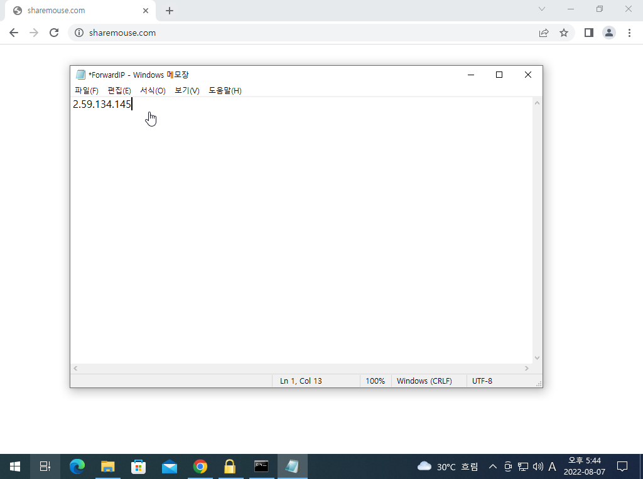643x479 pixels.
Task: Click the browser back arrow
Action: click(x=14, y=33)
